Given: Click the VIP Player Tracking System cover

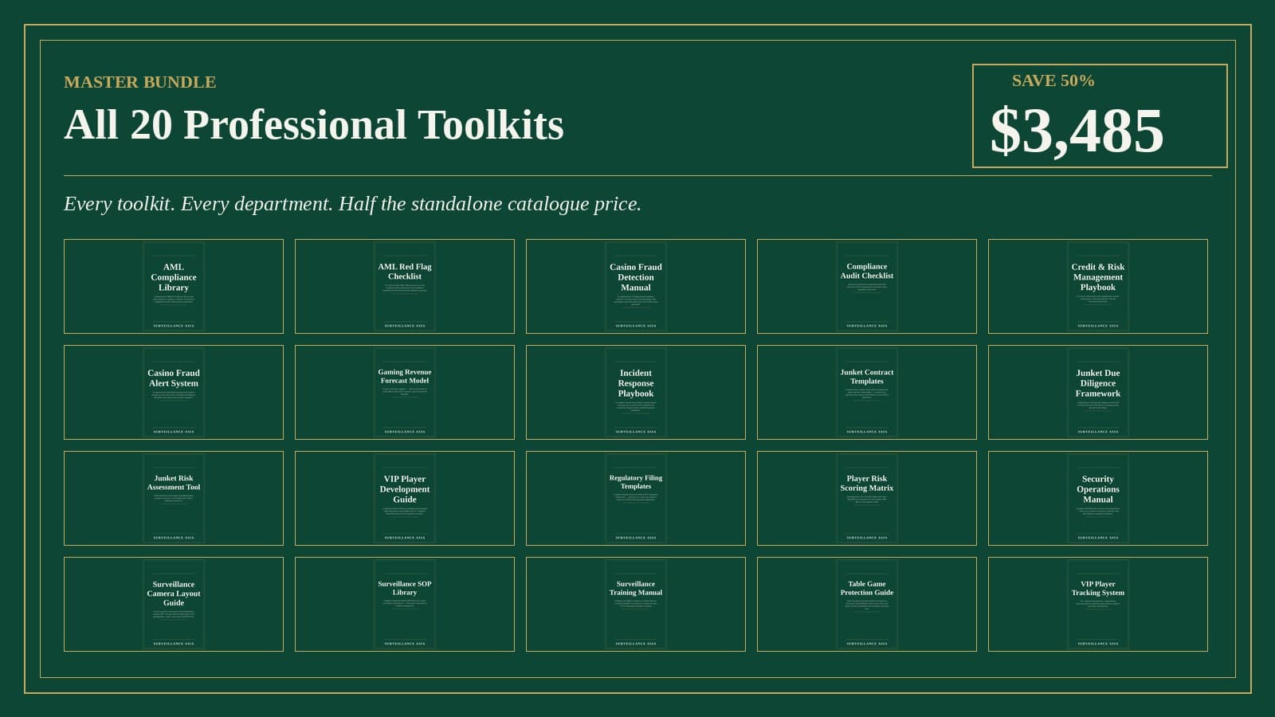Looking at the screenshot, I should [1098, 604].
